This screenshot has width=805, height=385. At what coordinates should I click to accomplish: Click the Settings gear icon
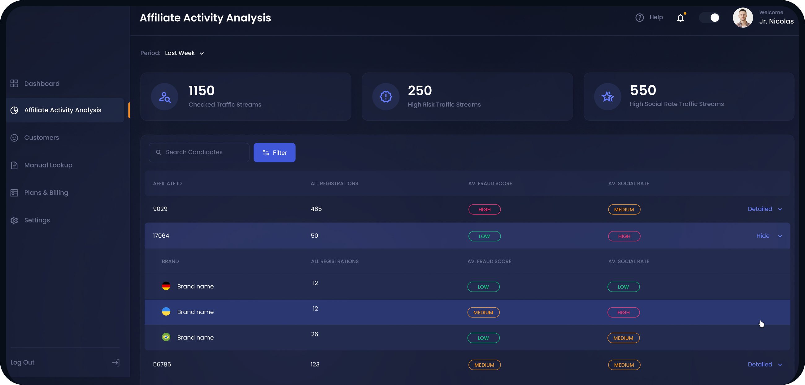pos(14,220)
